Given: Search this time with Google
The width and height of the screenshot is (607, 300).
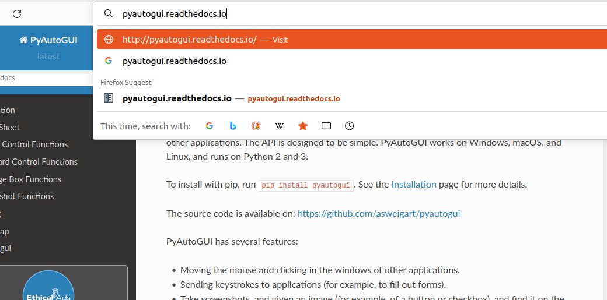Looking at the screenshot, I should coord(210,126).
